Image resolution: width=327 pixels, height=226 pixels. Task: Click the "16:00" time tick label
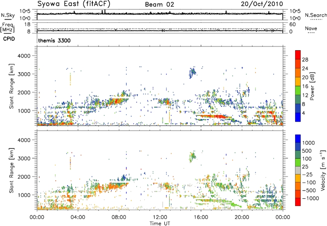(x=201, y=217)
